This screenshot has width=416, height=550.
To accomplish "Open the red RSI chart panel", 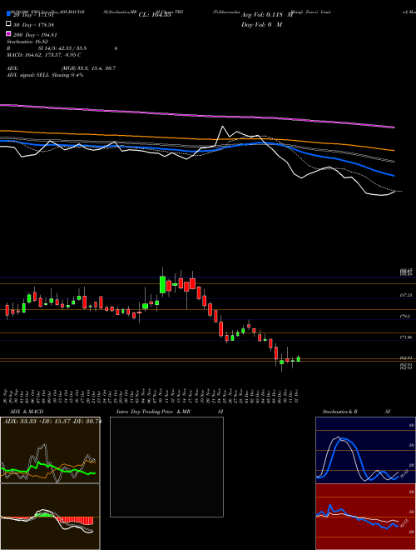I will point(365,517).
